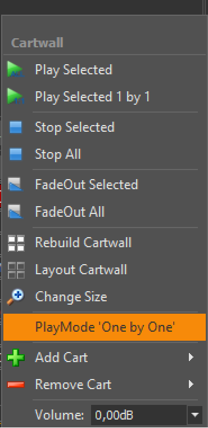Click the Layout Cartwall grid icon
The height and width of the screenshot is (428, 208).
click(16, 270)
